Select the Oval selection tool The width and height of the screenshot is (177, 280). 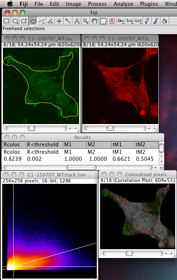(x=15, y=21)
